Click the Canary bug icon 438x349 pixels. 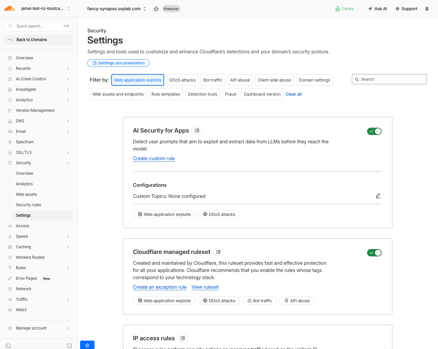[x=338, y=9]
